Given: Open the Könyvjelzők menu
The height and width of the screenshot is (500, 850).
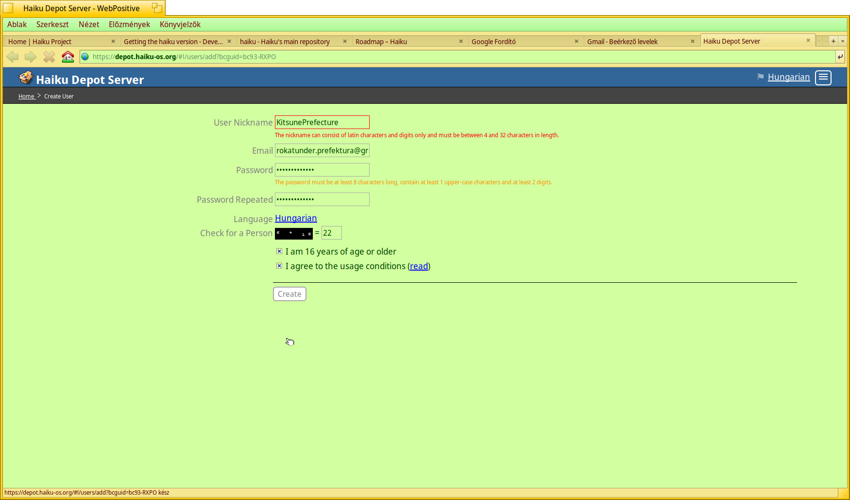Looking at the screenshot, I should (x=180, y=24).
